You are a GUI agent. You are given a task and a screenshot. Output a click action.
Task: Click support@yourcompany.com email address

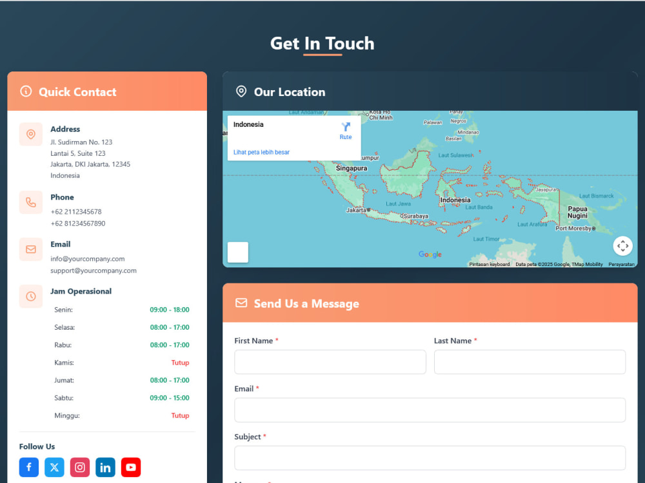pyautogui.click(x=94, y=270)
